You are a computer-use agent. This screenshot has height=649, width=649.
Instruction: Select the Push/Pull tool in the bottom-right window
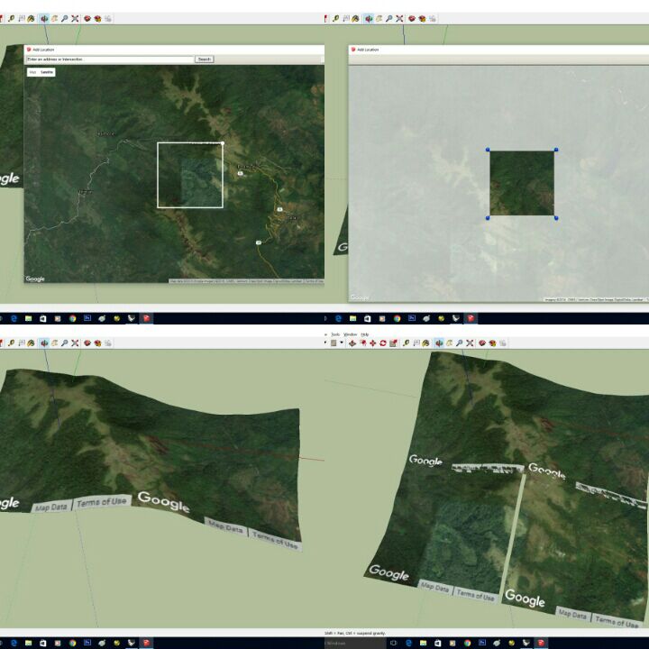(352, 343)
